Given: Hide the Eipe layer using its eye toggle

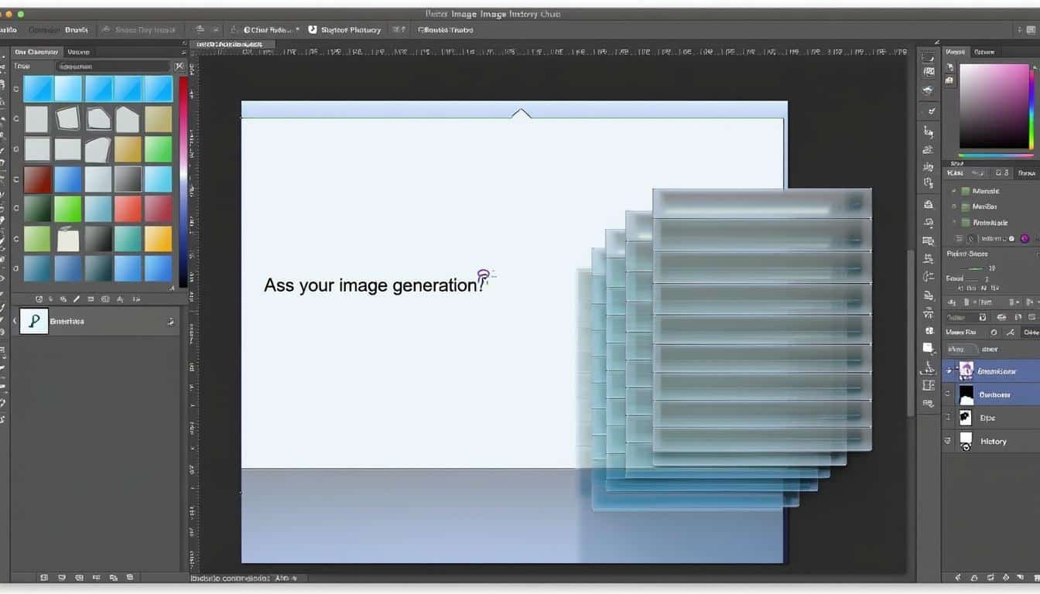Looking at the screenshot, I should click(949, 418).
